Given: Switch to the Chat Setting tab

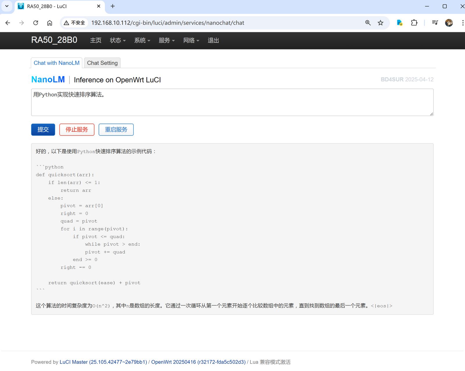Looking at the screenshot, I should point(102,63).
